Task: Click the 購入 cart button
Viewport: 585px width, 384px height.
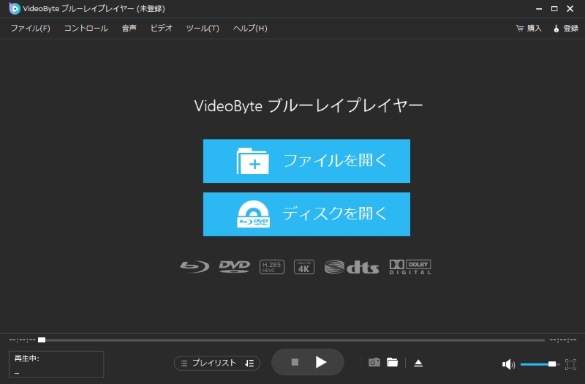Action: [x=529, y=29]
